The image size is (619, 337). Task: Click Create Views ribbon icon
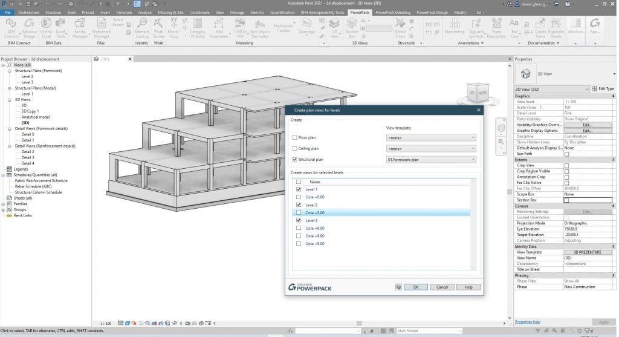pyautogui.click(x=540, y=28)
